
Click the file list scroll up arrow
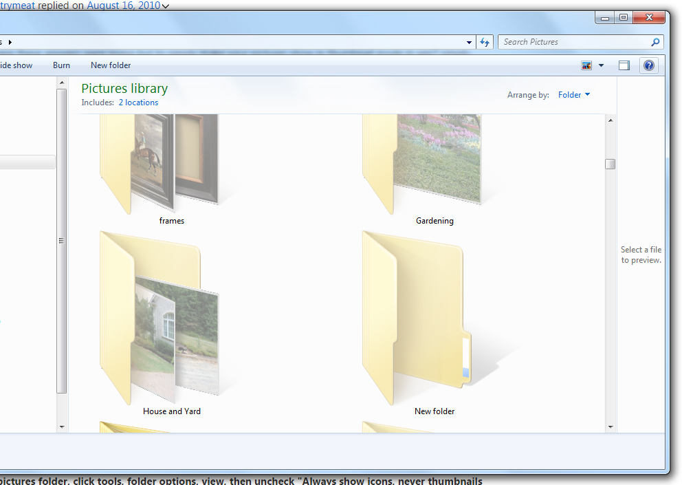(610, 120)
